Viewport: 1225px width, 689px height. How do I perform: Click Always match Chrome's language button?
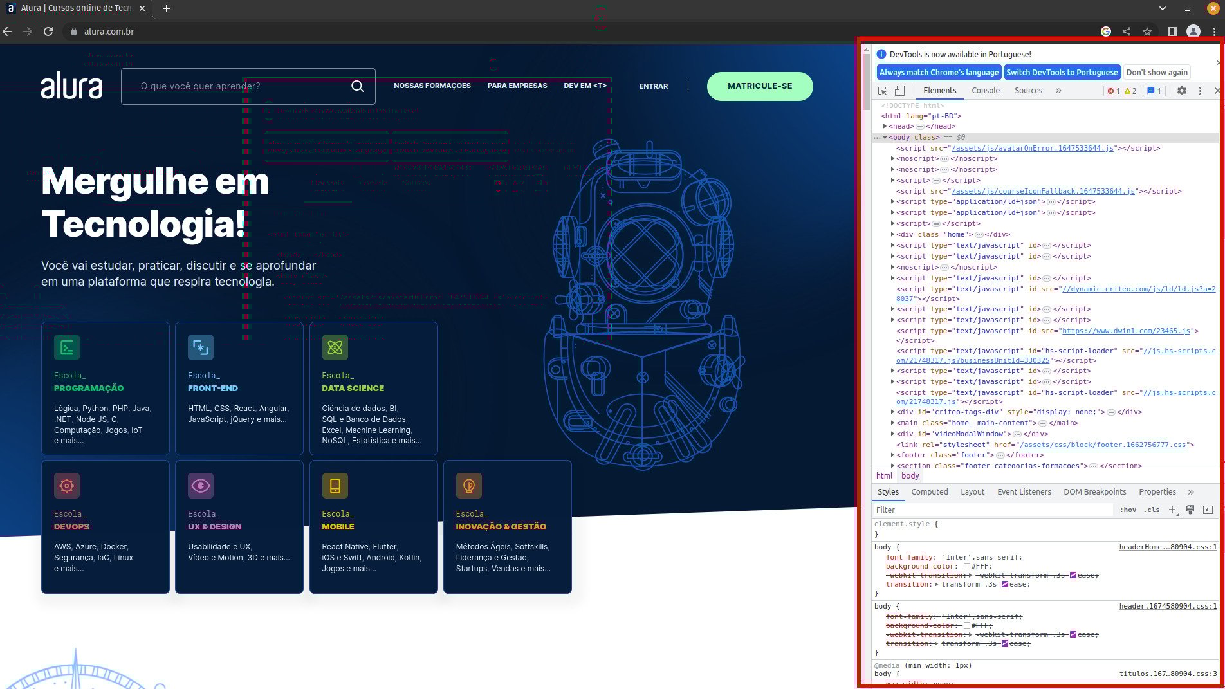939,72
